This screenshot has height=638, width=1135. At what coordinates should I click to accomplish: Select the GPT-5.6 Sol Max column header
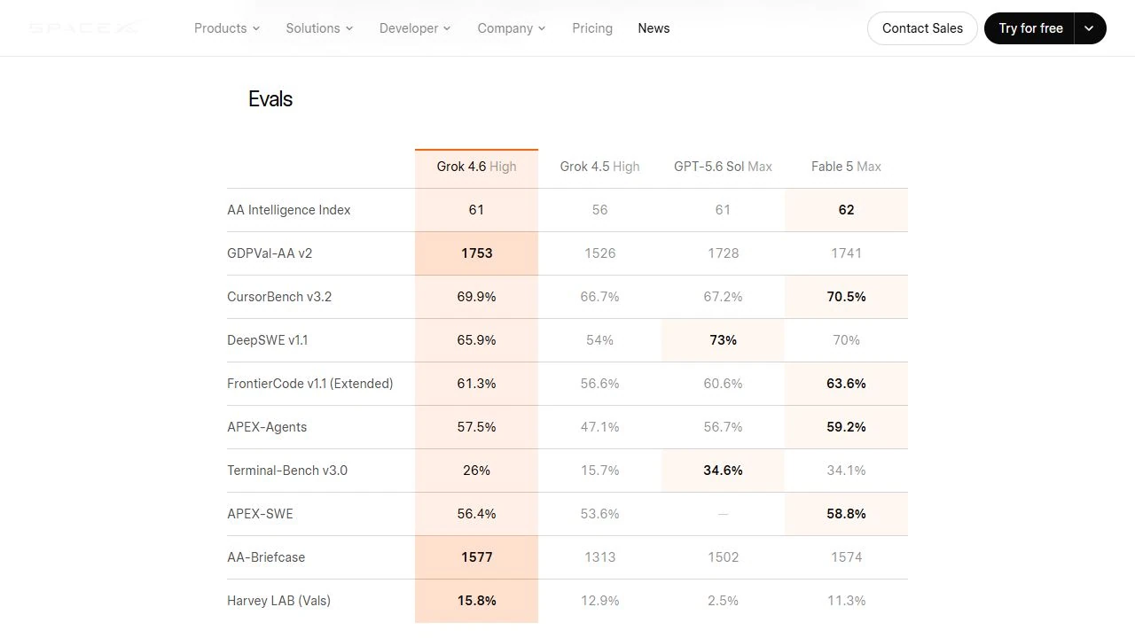pos(723,167)
